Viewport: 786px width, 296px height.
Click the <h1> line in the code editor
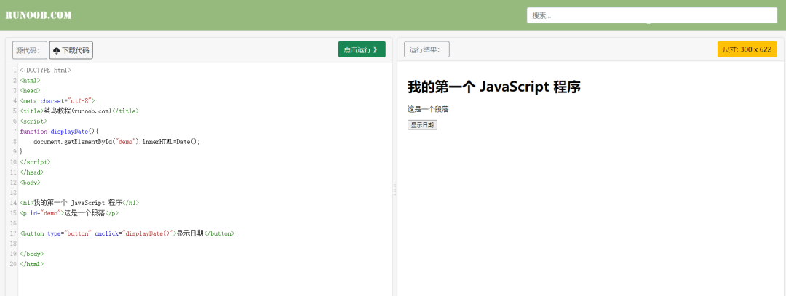click(79, 203)
